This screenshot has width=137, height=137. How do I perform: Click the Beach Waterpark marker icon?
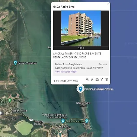pos(87,121)
